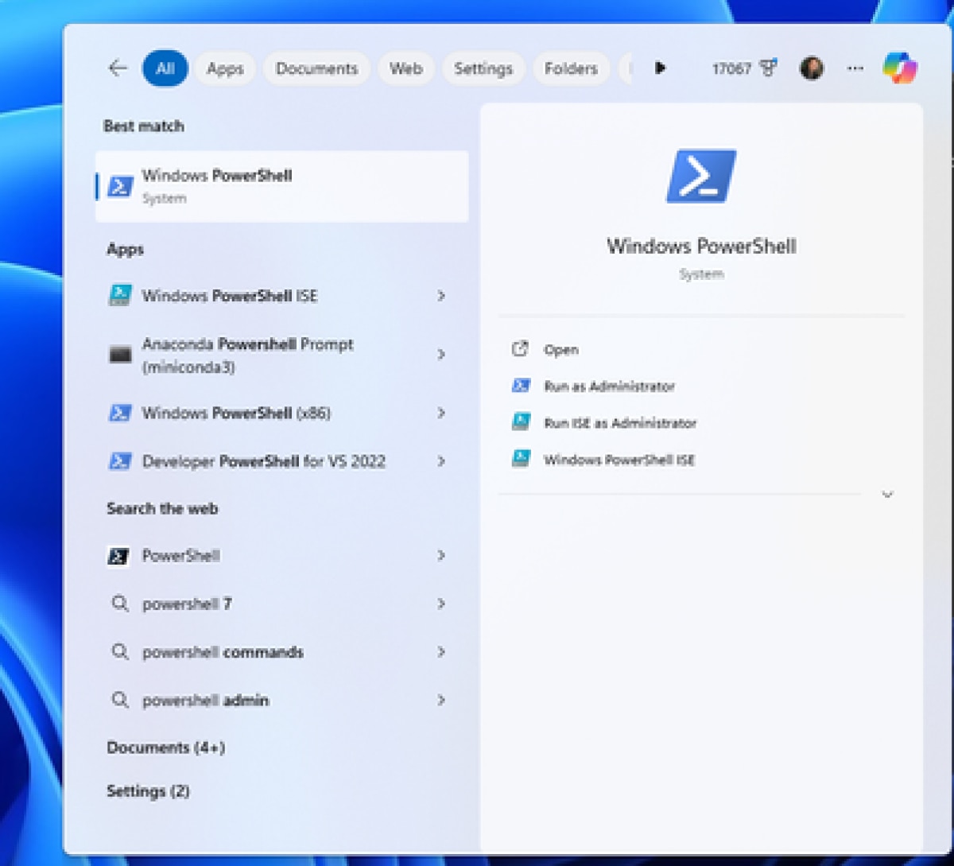
Task: Click the Search the web section heading
Action: [x=162, y=509]
